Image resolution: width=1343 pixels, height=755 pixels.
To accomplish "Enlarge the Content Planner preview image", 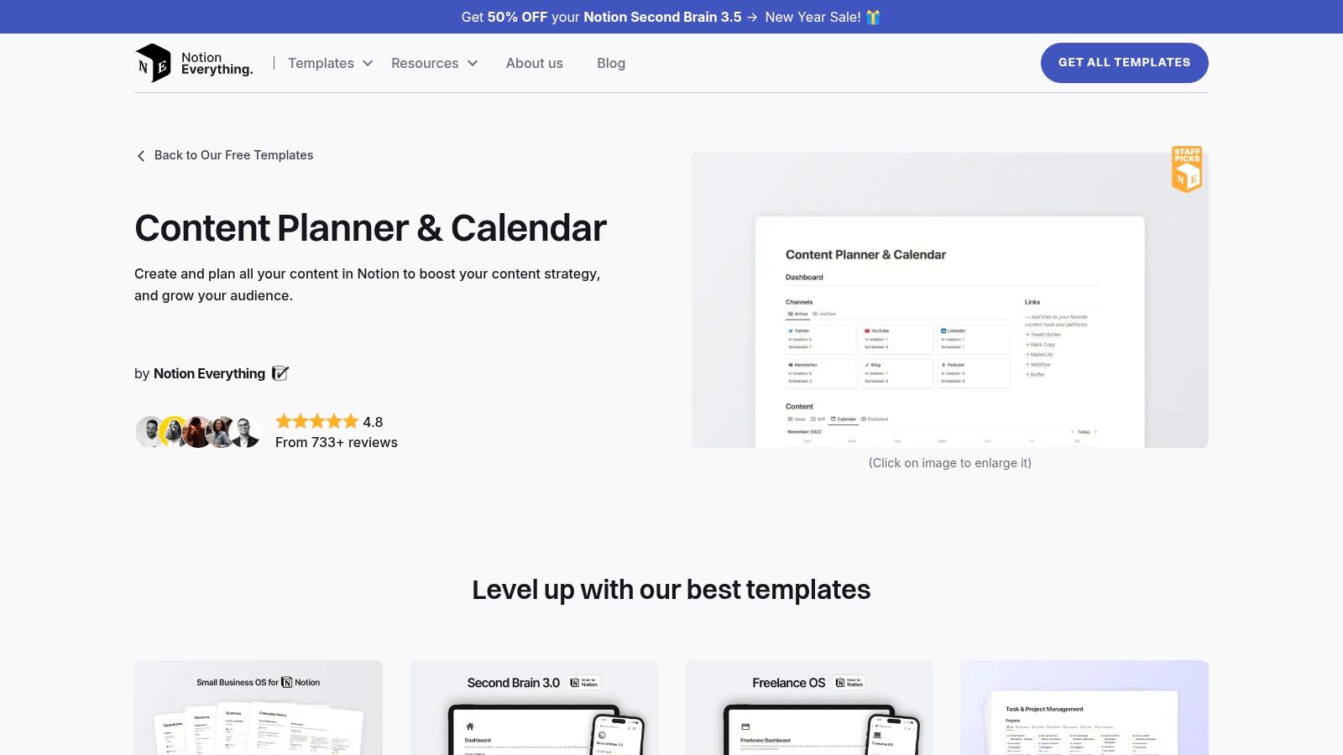I will (949, 300).
